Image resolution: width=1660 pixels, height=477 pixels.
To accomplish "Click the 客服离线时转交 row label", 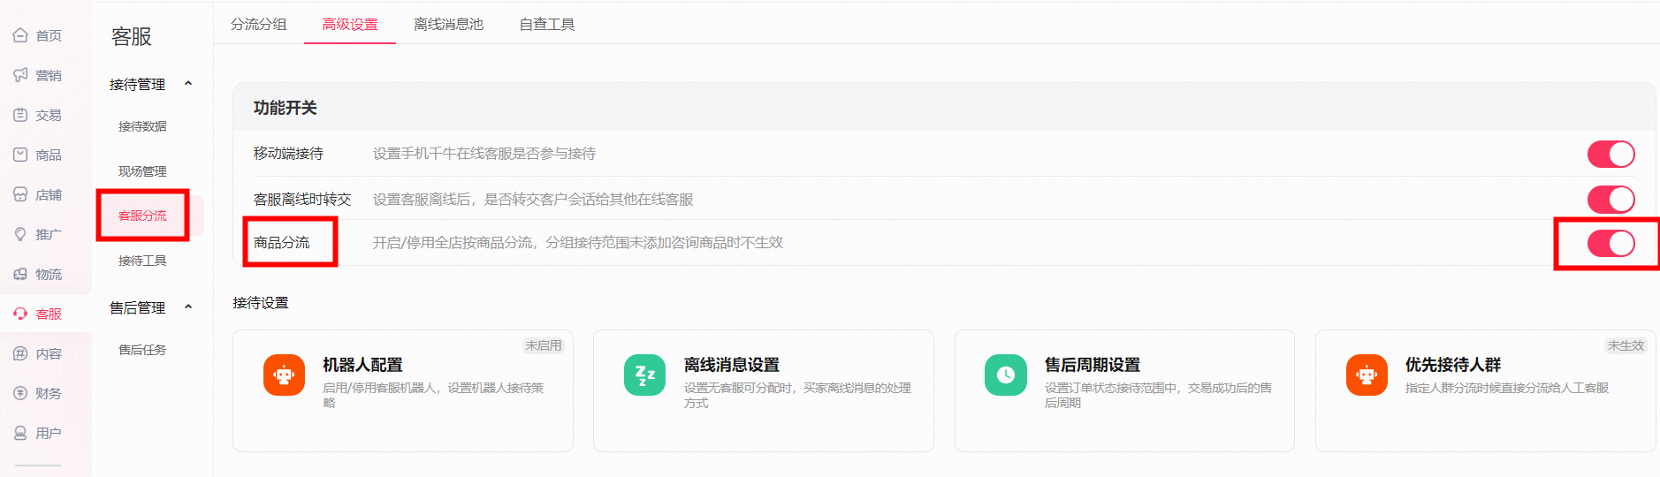I will click(302, 199).
